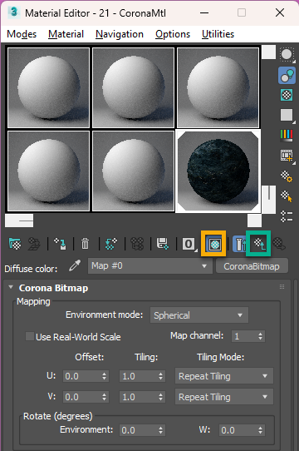Viewport: 299px width, 451px height.
Task: Click the U Tiling spinner arrows
Action: tap(161, 376)
